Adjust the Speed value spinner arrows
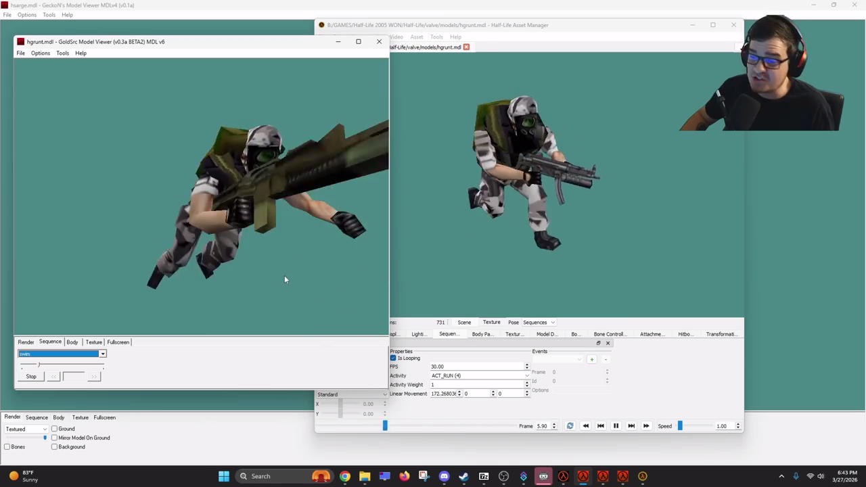The width and height of the screenshot is (866, 487). [738, 426]
